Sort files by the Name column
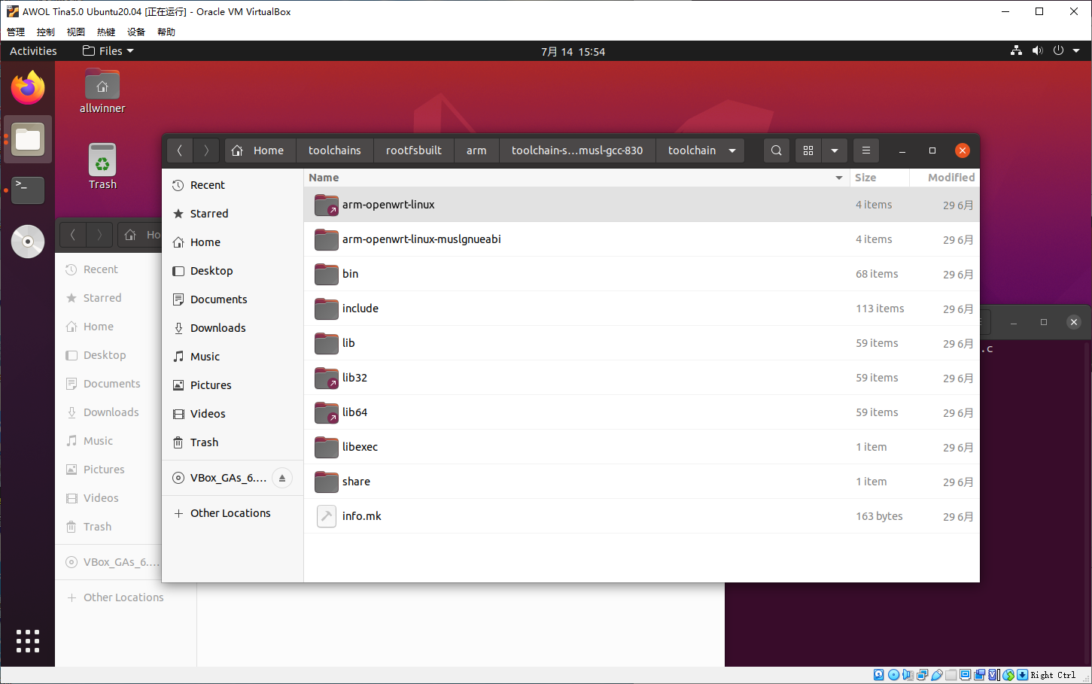This screenshot has width=1092, height=684. 324,178
